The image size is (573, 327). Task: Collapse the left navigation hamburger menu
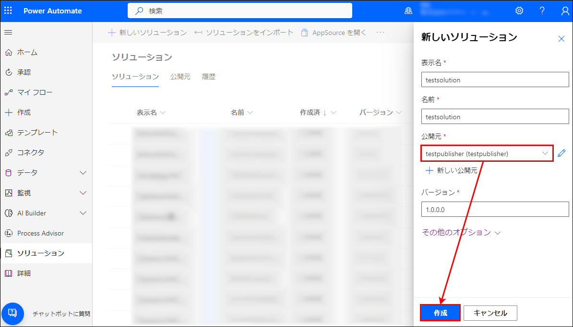(x=9, y=33)
